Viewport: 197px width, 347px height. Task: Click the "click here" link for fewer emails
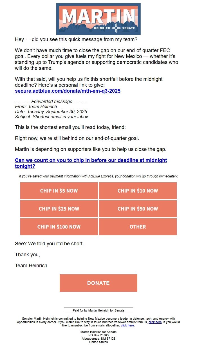point(155,322)
